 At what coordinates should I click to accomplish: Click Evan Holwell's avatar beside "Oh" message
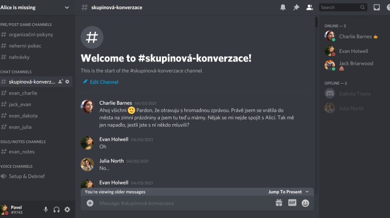[87, 142]
